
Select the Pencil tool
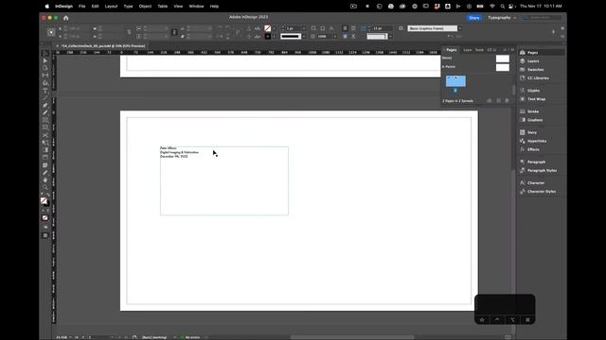(x=45, y=113)
